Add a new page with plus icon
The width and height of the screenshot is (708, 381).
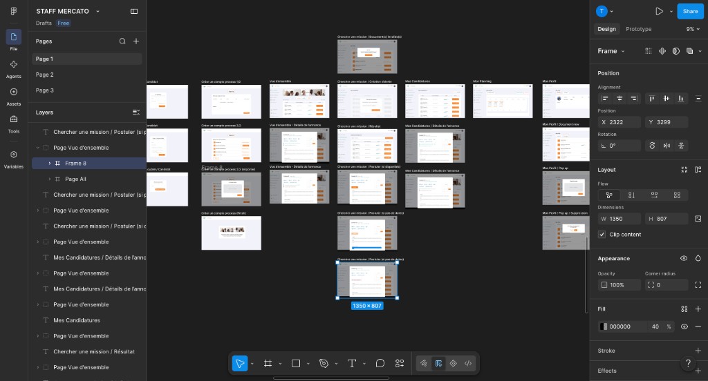point(136,41)
